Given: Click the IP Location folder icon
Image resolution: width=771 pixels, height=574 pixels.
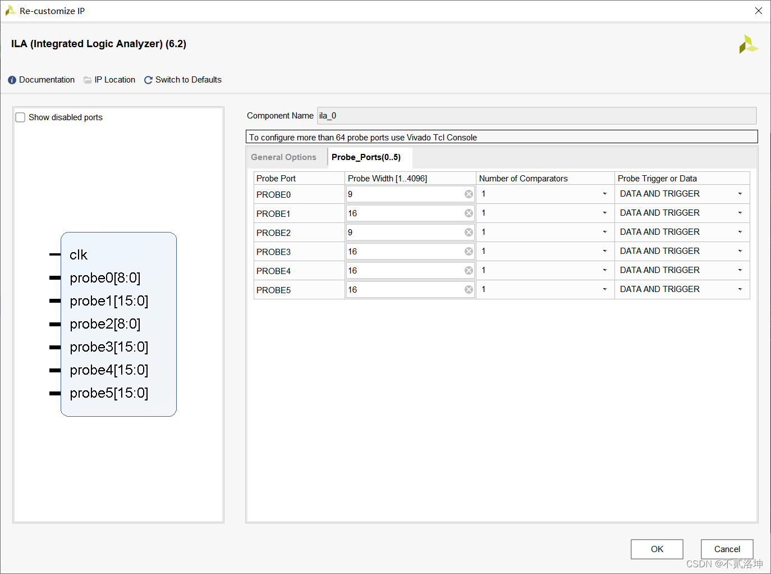Looking at the screenshot, I should coord(88,80).
